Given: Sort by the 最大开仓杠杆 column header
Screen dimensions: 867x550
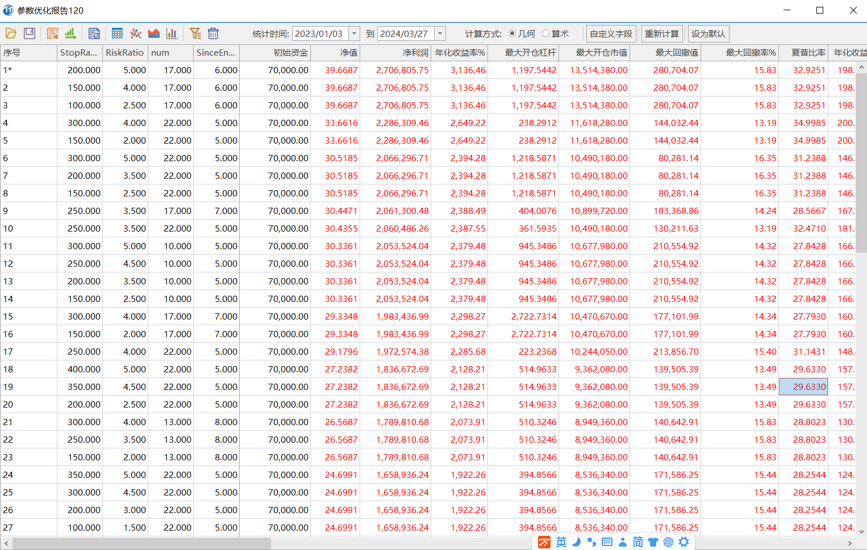Looking at the screenshot, I should (523, 53).
